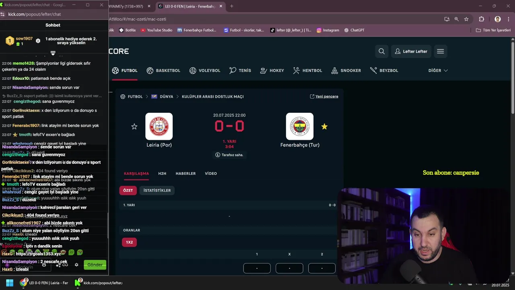Screen dimensions: 515x290
Task: Click the Gönder chat send button
Action: (95, 265)
